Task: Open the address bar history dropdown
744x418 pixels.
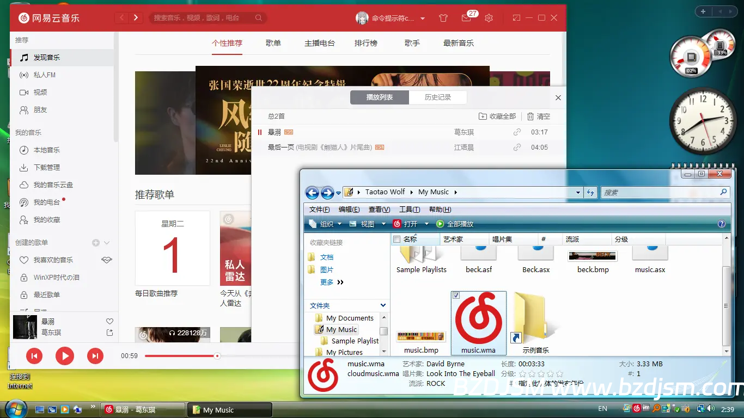Action: [x=578, y=192]
